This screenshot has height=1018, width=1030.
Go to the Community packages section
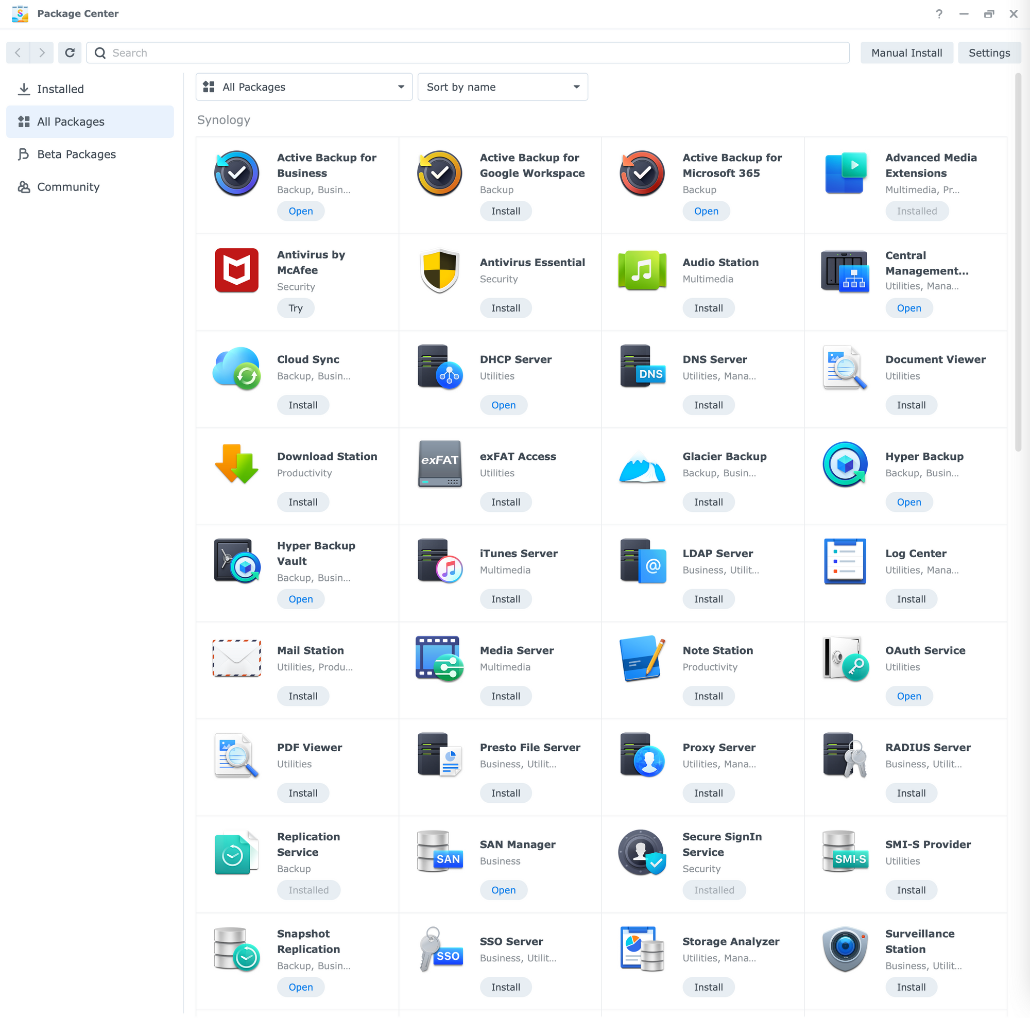coord(90,186)
